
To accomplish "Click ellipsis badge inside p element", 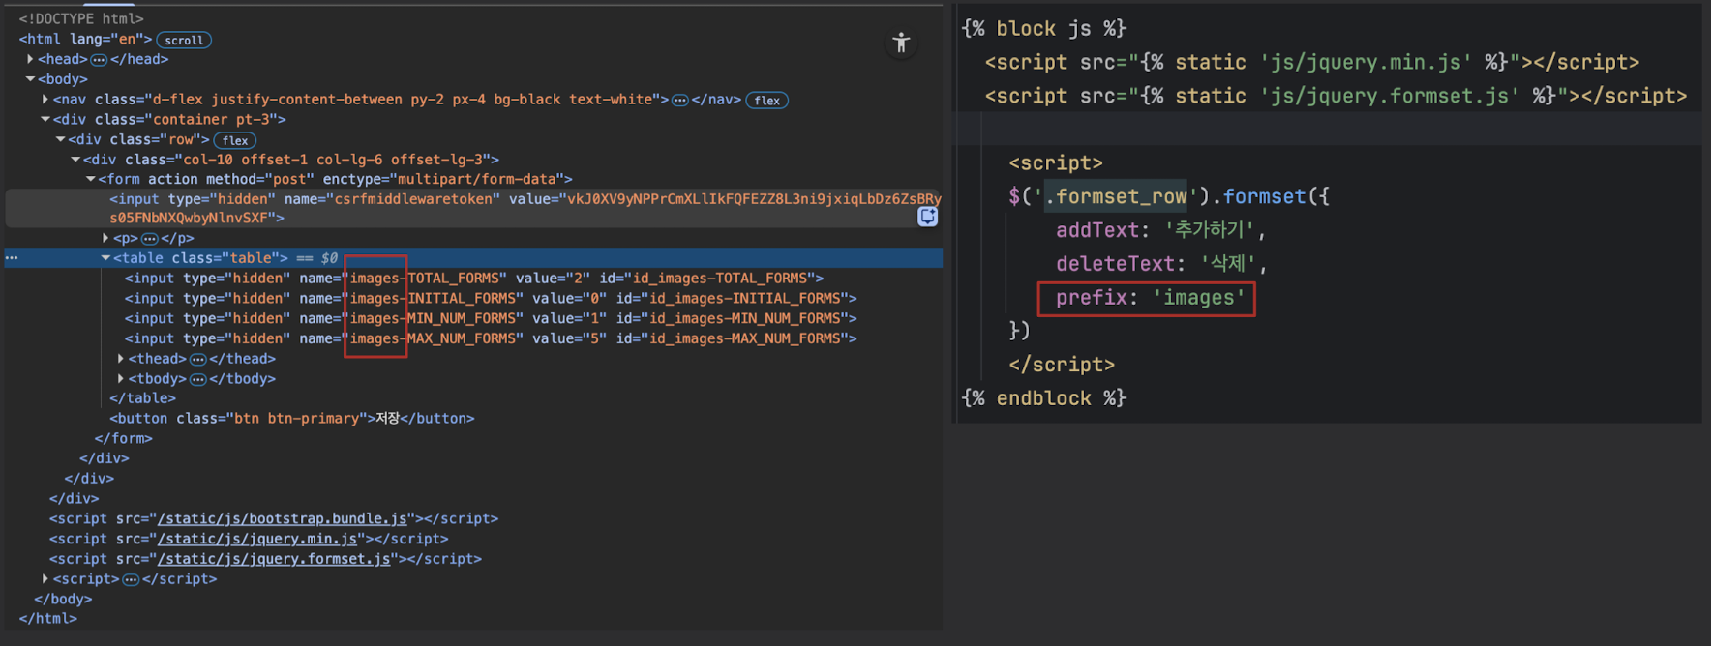I will [149, 239].
